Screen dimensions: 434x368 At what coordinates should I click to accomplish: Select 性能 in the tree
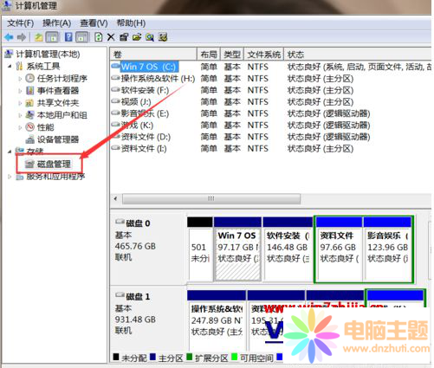46,127
